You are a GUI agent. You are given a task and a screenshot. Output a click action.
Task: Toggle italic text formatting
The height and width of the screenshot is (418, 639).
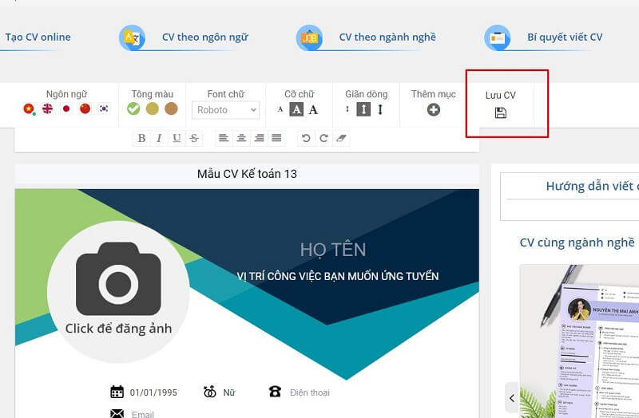(x=159, y=138)
